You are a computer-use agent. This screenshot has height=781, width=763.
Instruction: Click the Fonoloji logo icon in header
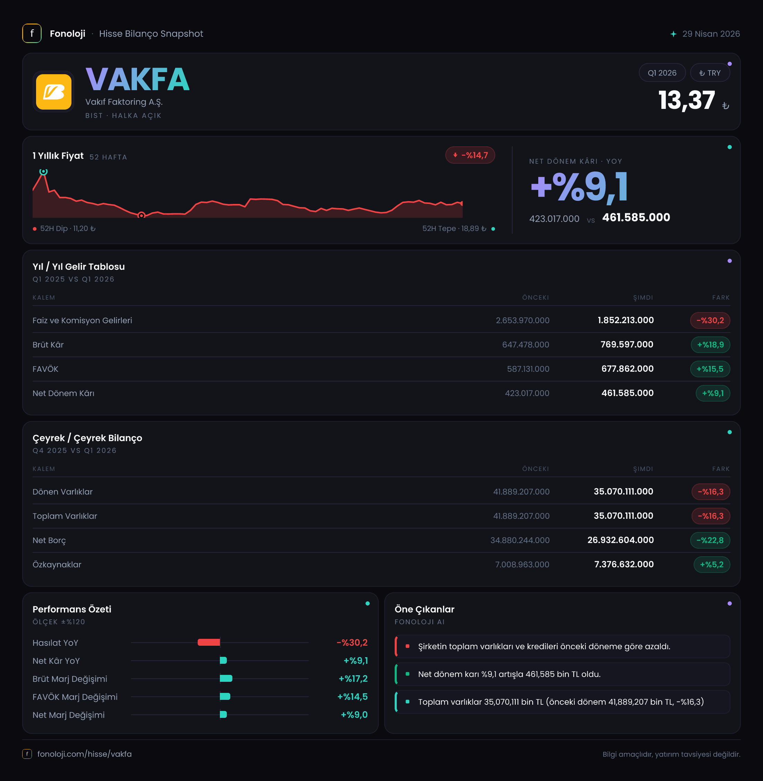(32, 34)
